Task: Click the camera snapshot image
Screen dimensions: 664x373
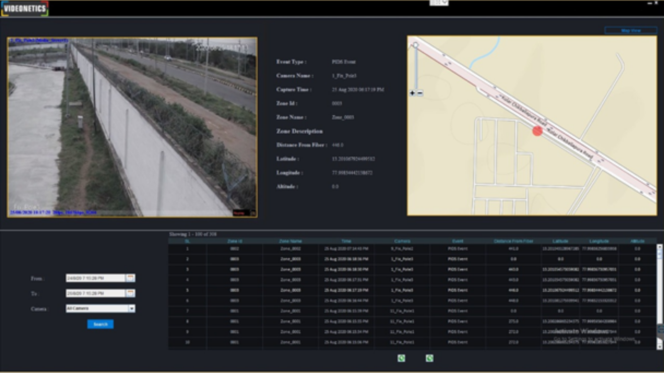Action: tap(132, 127)
